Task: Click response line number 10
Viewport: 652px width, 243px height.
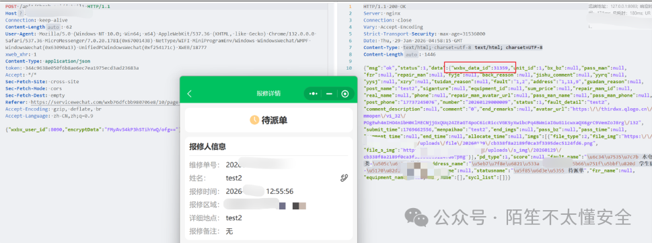Action: [x=349, y=68]
